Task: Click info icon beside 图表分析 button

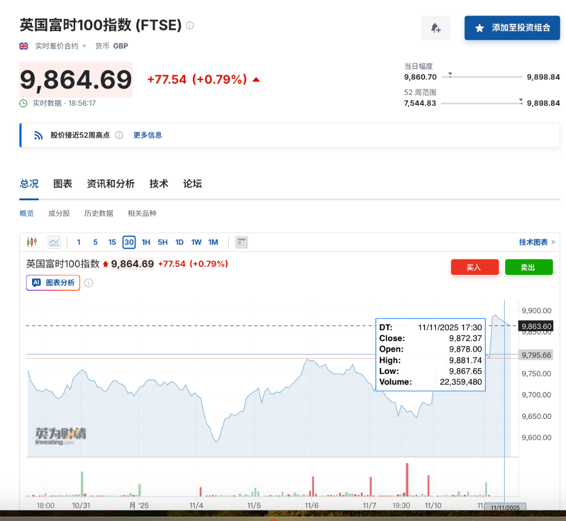Action: (x=88, y=283)
